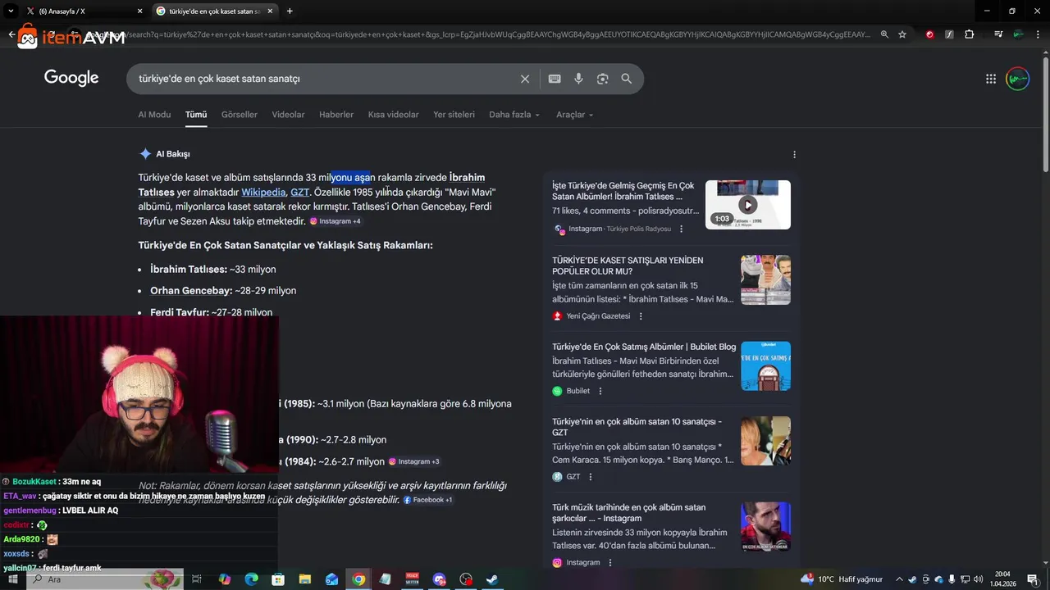
Task: Switch to the AI Modu tab
Action: click(154, 115)
